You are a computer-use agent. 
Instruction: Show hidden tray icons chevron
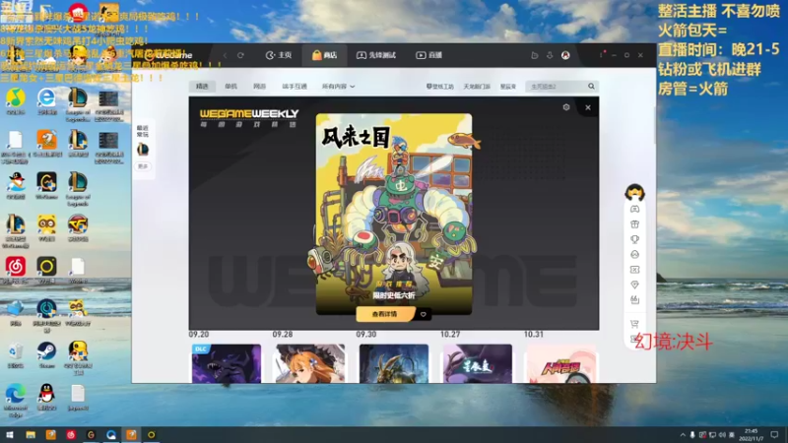tap(683, 435)
